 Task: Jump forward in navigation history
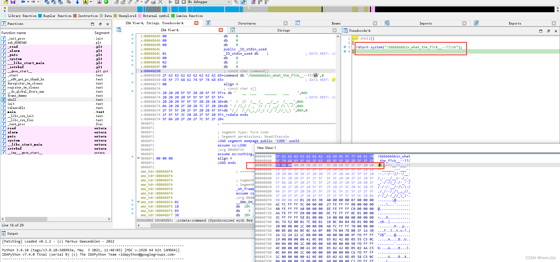click(34, 2)
